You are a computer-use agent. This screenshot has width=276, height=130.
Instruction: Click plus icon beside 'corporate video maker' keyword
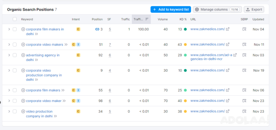coord(23,101)
